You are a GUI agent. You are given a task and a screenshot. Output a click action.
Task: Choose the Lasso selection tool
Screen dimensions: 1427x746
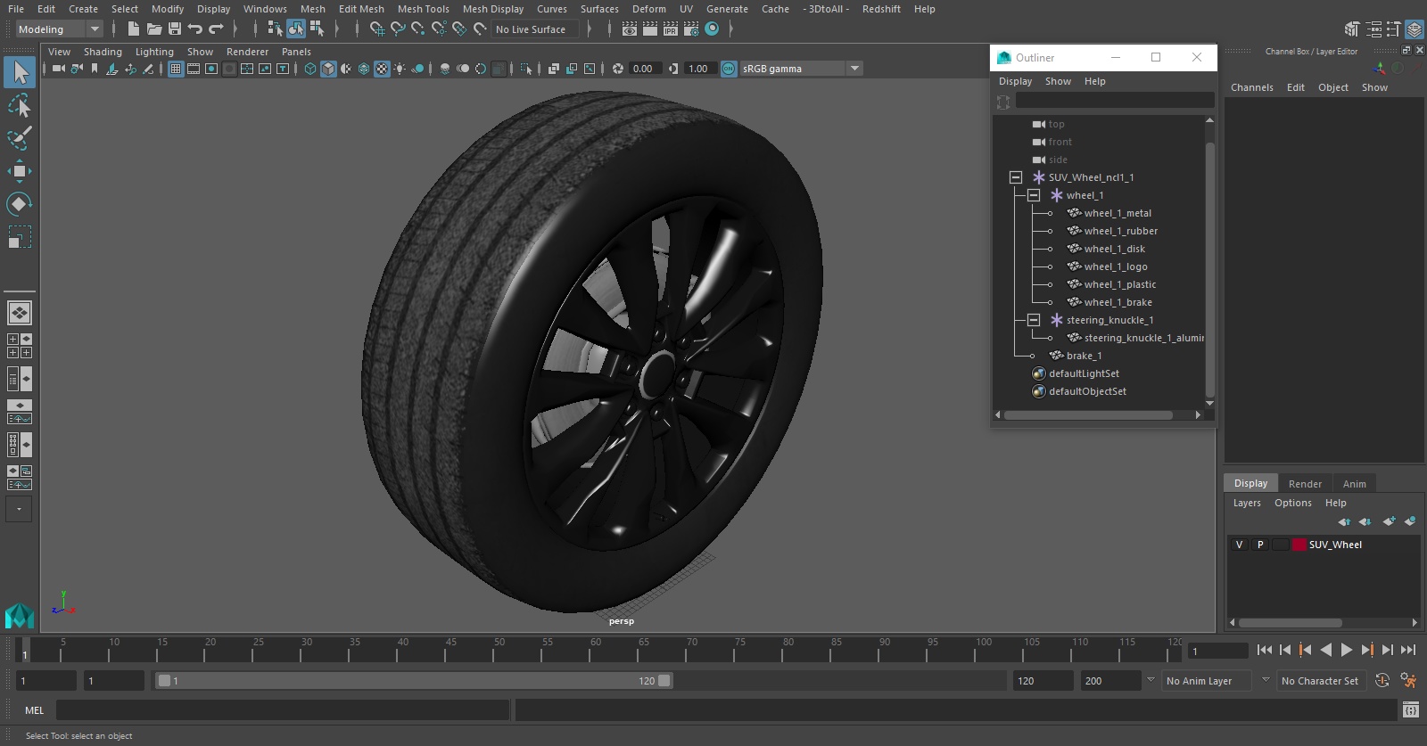(20, 106)
